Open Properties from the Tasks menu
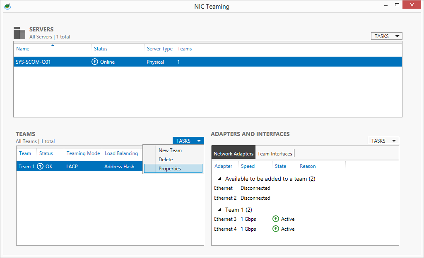Image resolution: width=424 pixels, height=258 pixels. (170, 169)
